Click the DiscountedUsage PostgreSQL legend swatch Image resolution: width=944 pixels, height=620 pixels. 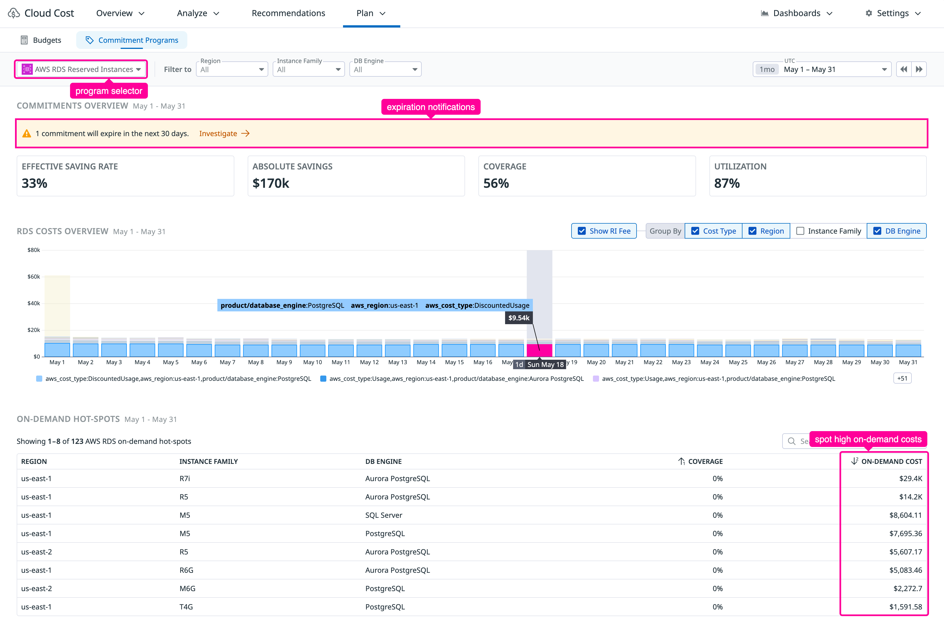[39, 379]
